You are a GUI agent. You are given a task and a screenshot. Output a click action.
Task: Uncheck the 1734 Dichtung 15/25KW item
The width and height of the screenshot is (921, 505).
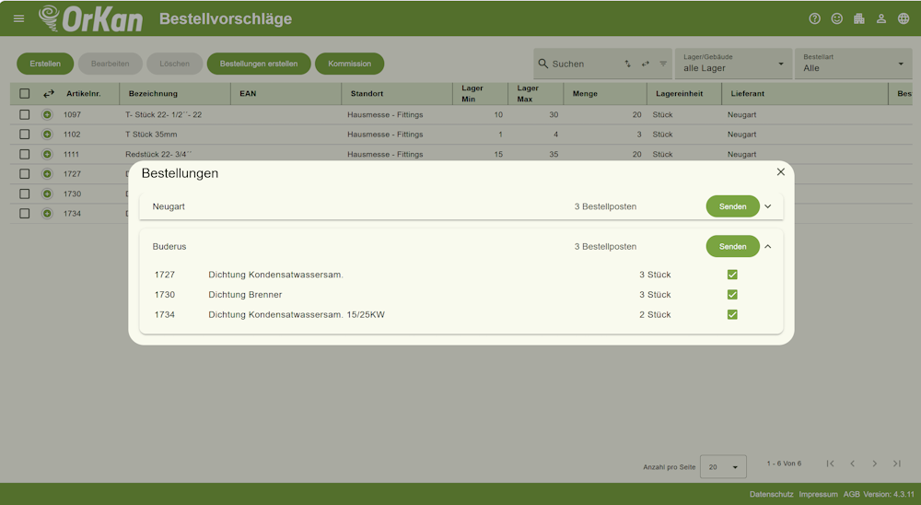pos(732,314)
